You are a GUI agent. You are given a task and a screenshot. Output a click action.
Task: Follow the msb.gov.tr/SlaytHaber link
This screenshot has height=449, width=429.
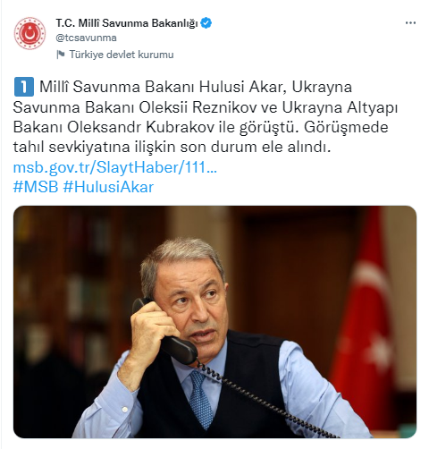[x=115, y=167]
